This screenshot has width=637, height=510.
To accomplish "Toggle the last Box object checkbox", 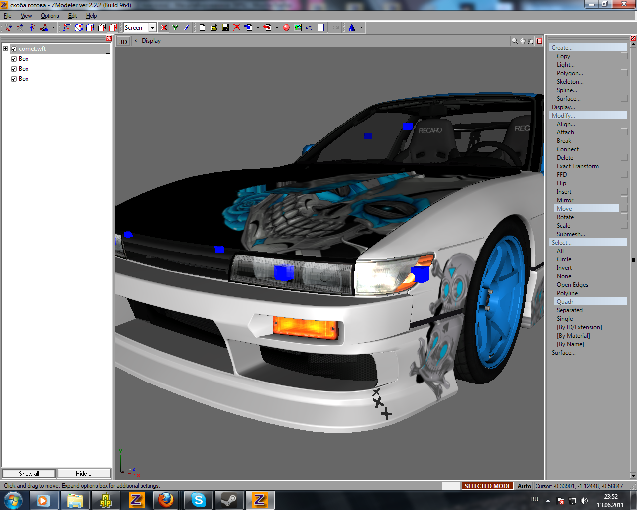I will point(14,79).
